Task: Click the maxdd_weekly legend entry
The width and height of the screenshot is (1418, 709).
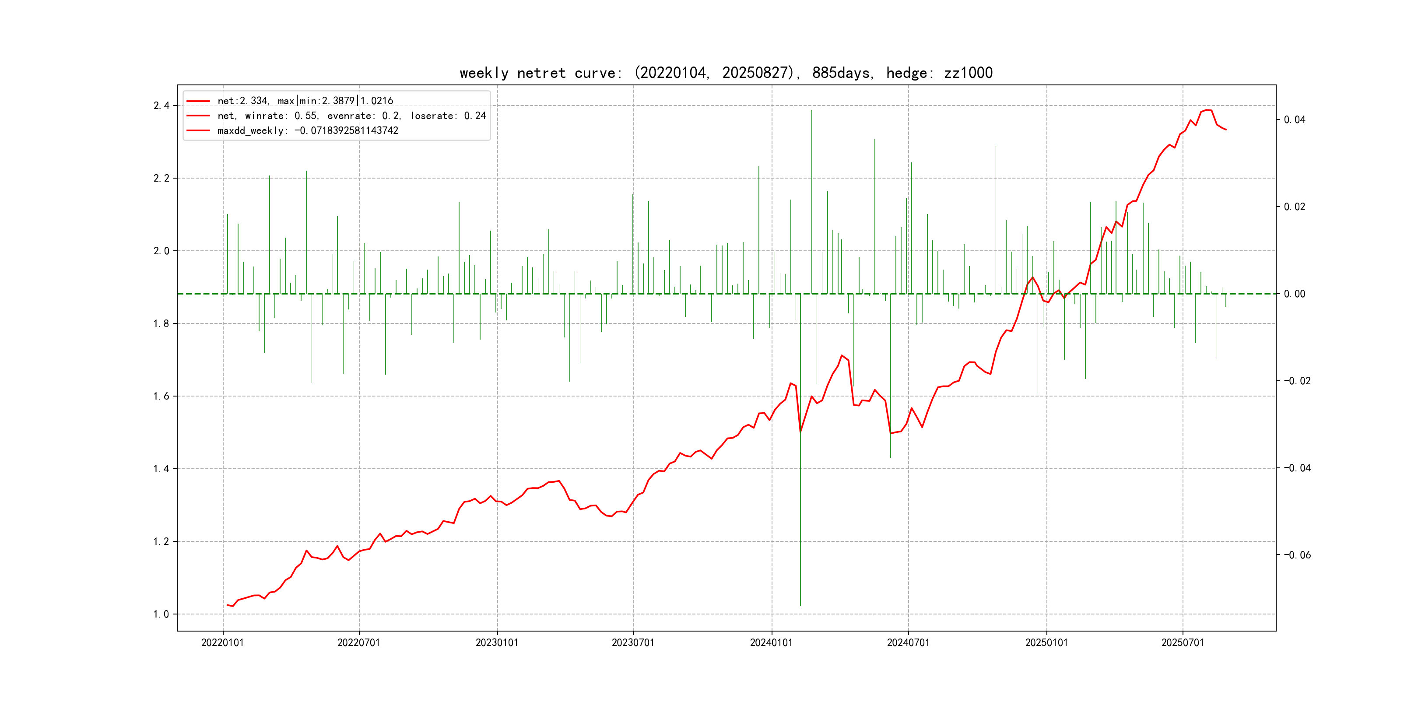Action: [307, 130]
